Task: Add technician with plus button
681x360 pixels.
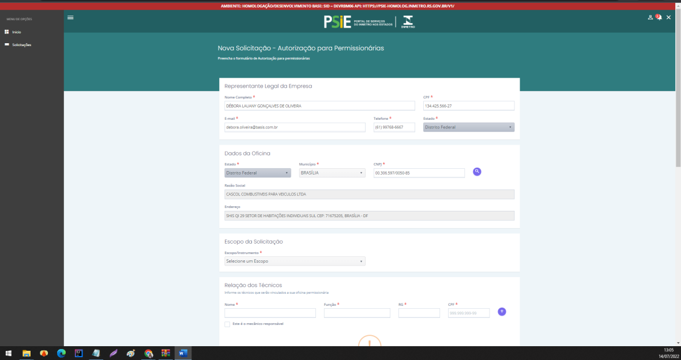Action: tap(502, 312)
